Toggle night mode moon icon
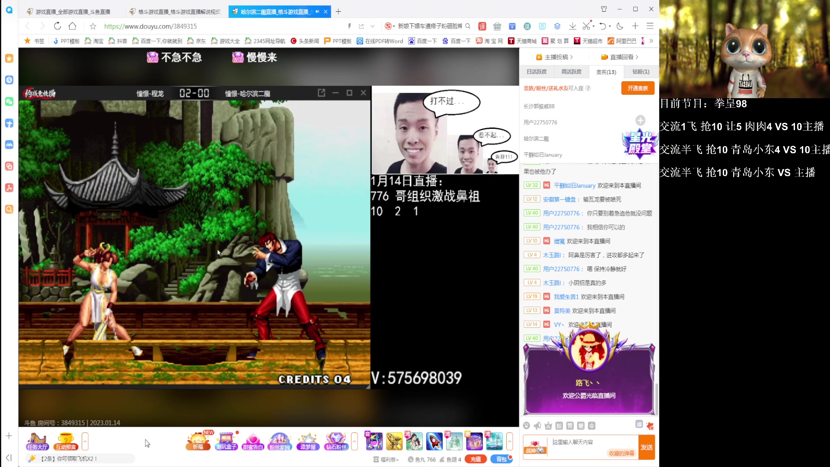The width and height of the screenshot is (830, 467). point(620,26)
